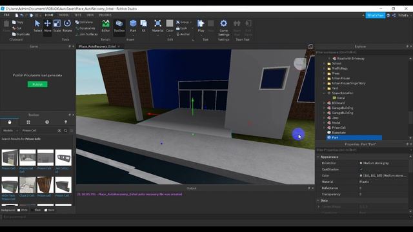Choose the Scale tool

click(x=57, y=26)
